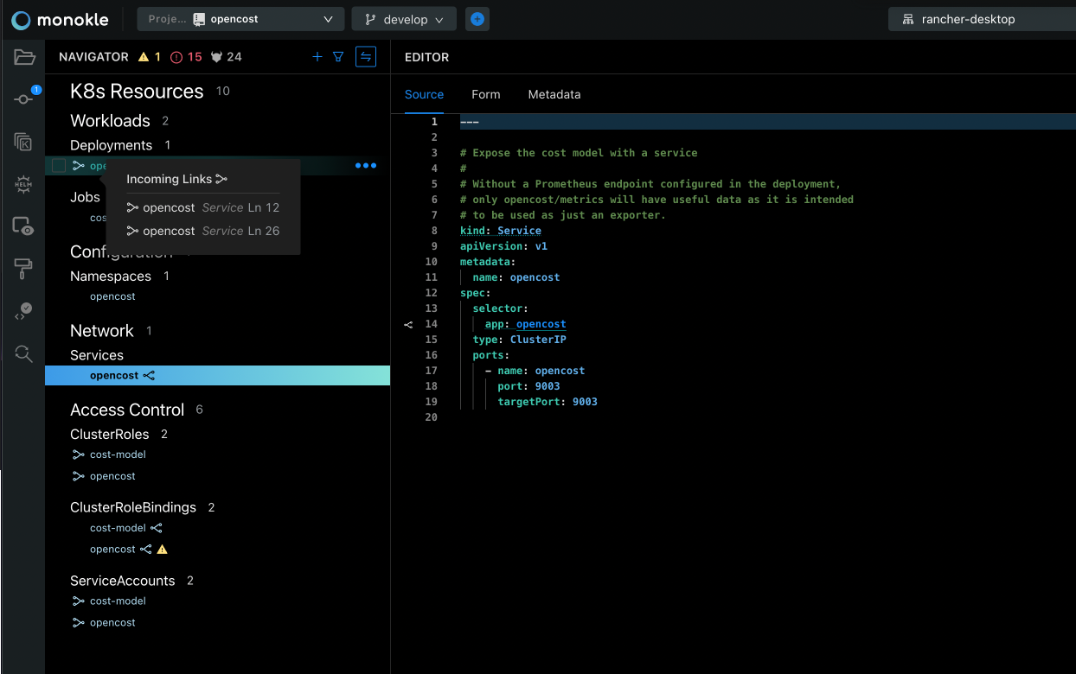1076x674 pixels.
Task: Select the opencost namespace resource
Action: [x=112, y=296]
